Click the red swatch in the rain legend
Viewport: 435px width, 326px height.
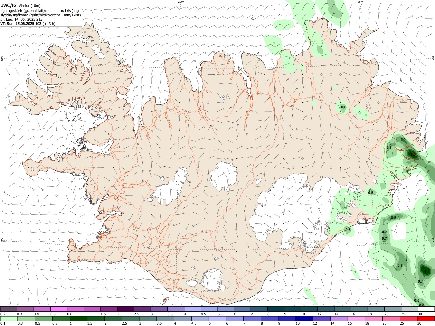[427, 319]
